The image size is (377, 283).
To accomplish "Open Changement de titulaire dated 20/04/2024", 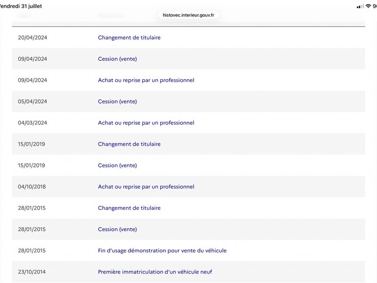I will pyautogui.click(x=129, y=38).
